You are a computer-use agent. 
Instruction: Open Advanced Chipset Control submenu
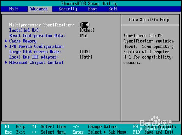click(36, 63)
